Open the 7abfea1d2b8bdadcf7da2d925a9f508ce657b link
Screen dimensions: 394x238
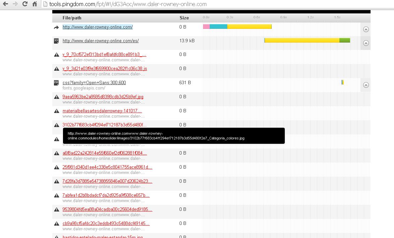point(106,195)
